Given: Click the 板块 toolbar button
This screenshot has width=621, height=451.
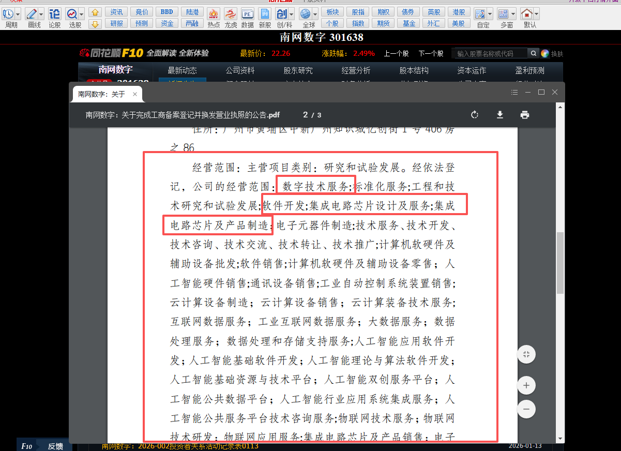Looking at the screenshot, I should pos(332,12).
